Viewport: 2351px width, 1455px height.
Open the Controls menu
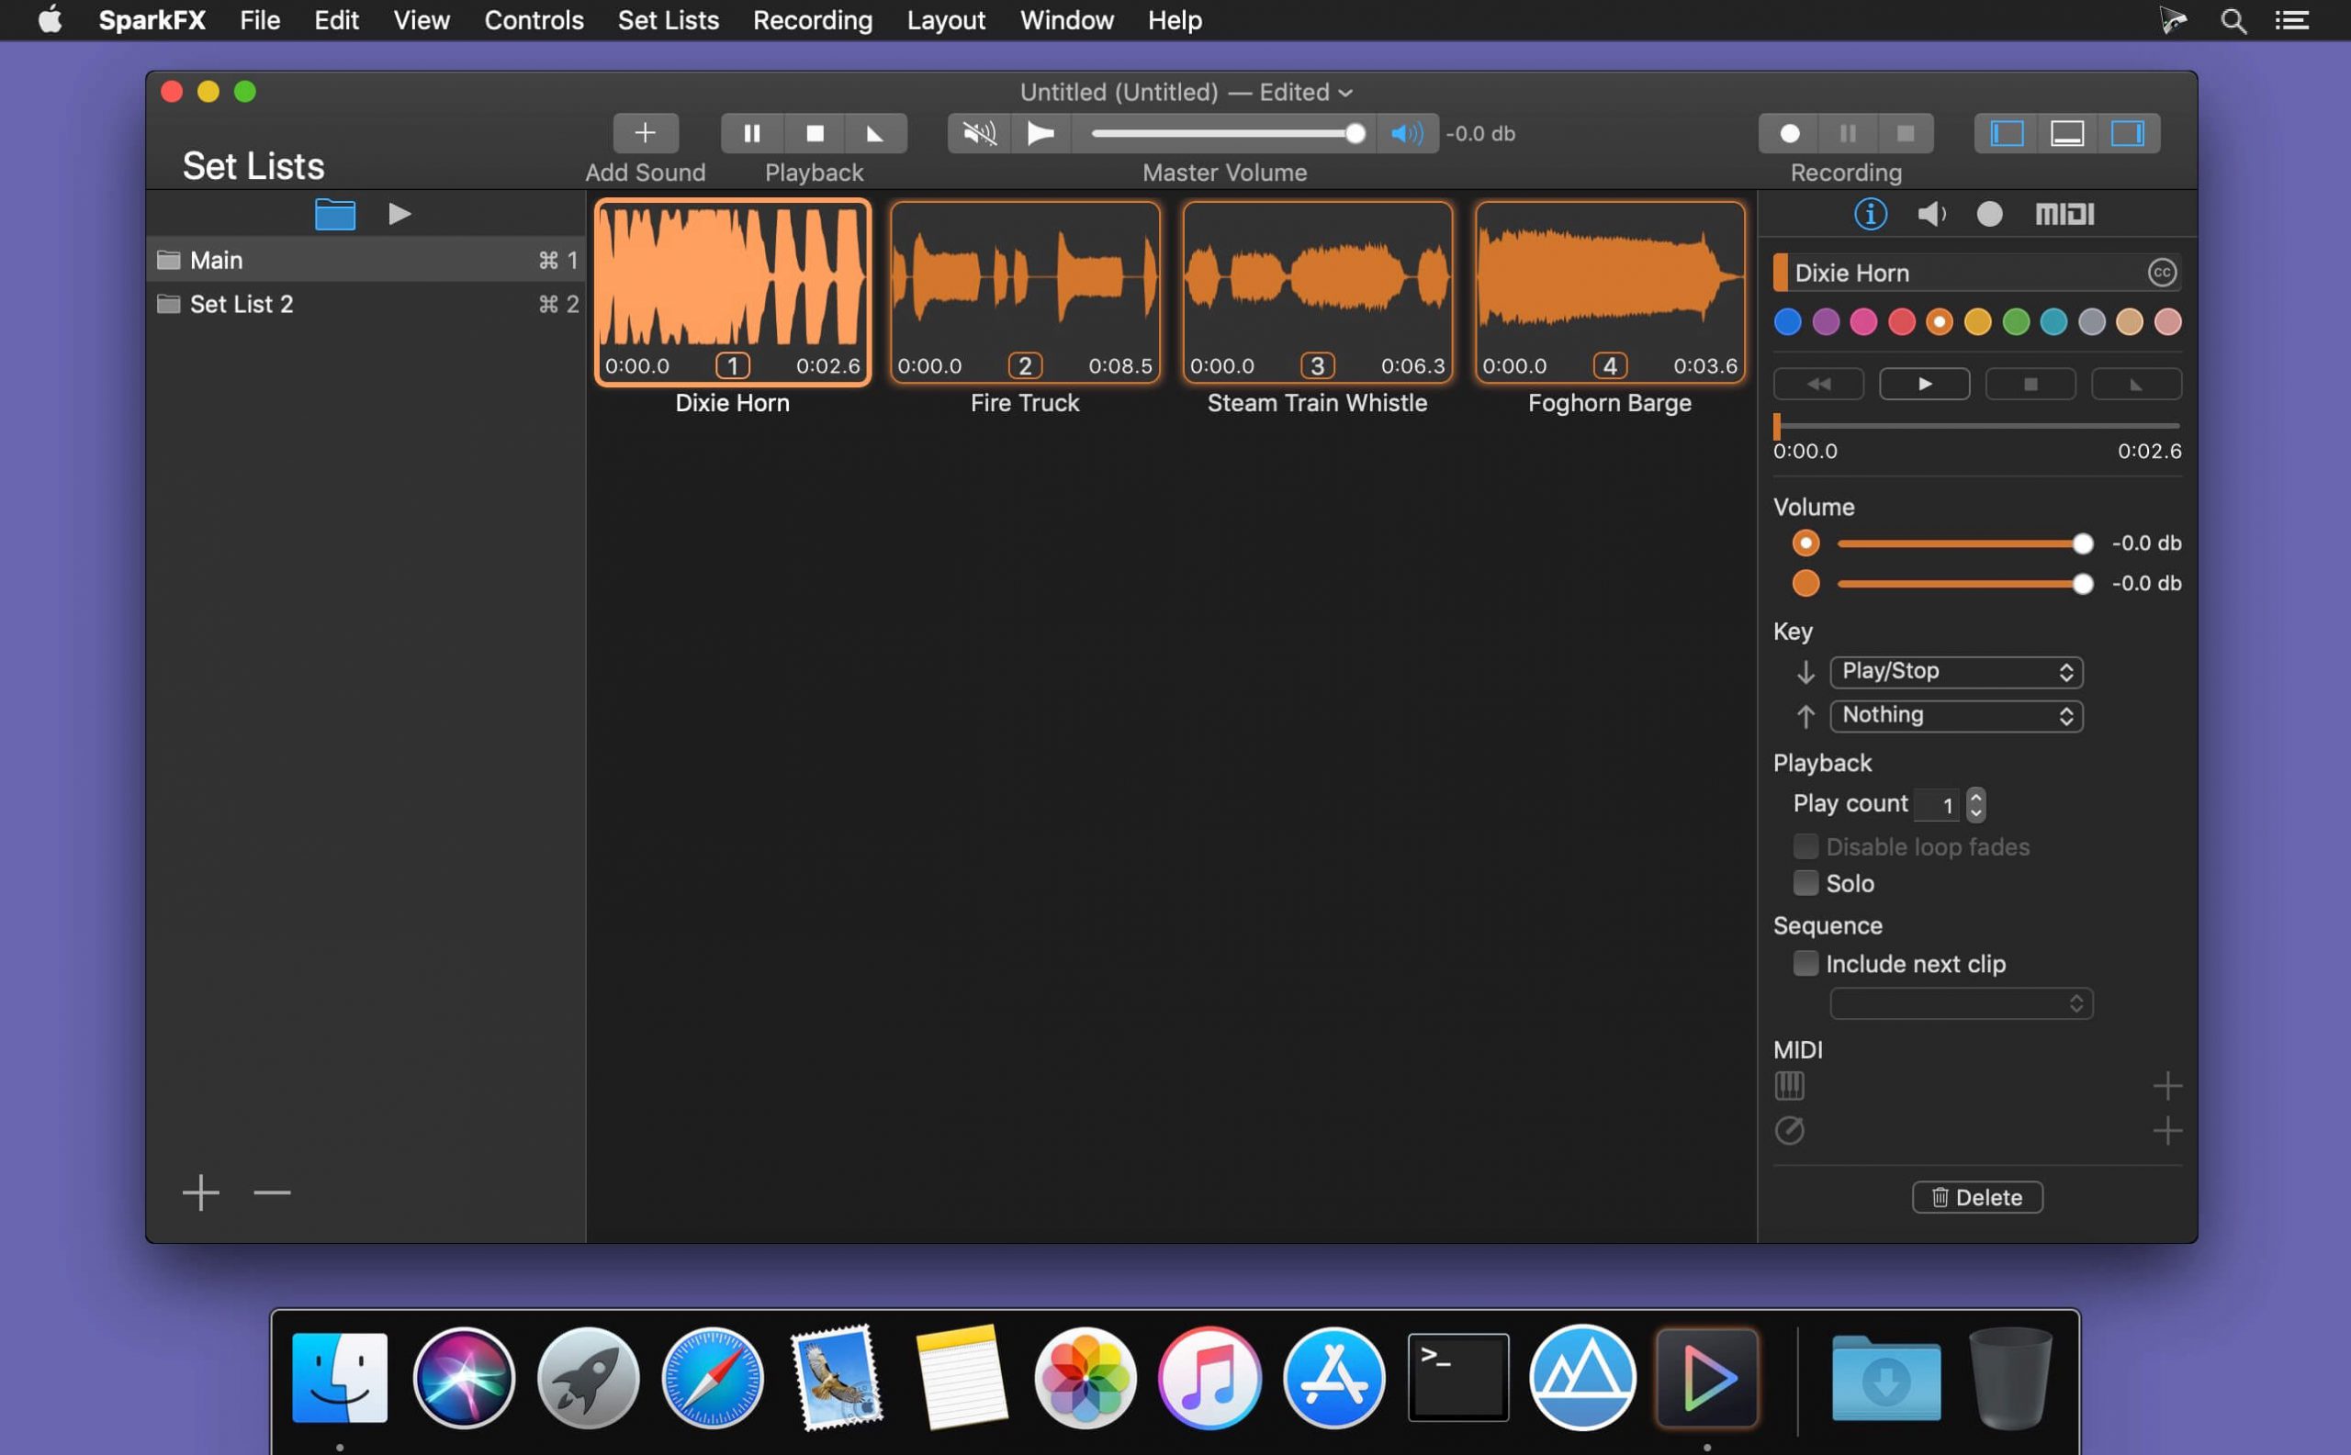tap(534, 20)
